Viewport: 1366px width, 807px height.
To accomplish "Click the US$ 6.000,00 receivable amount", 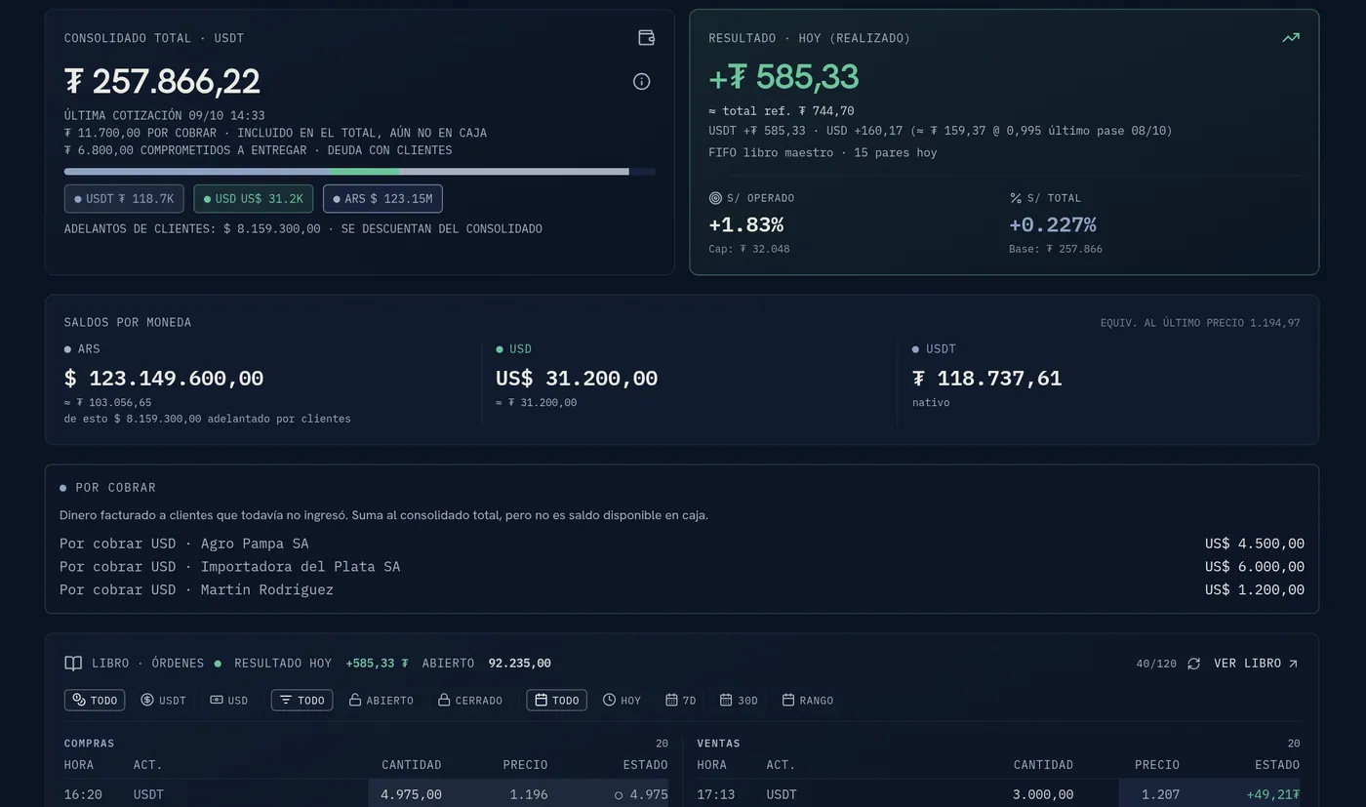I will point(1255,567).
